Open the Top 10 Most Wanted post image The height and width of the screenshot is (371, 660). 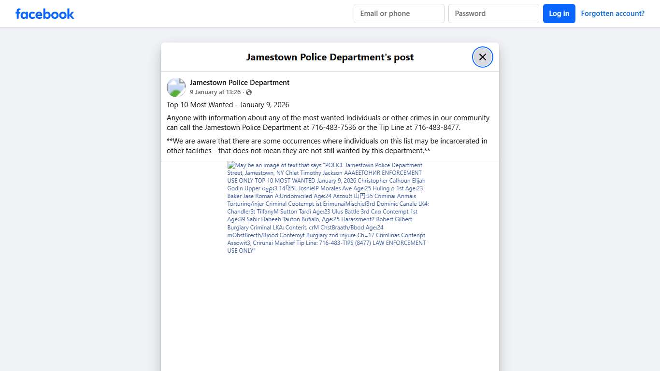[328, 208]
